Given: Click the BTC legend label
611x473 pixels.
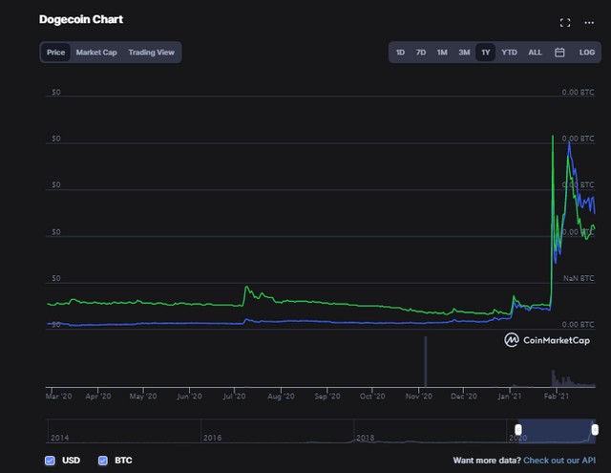Looking at the screenshot, I should pyautogui.click(x=123, y=461).
